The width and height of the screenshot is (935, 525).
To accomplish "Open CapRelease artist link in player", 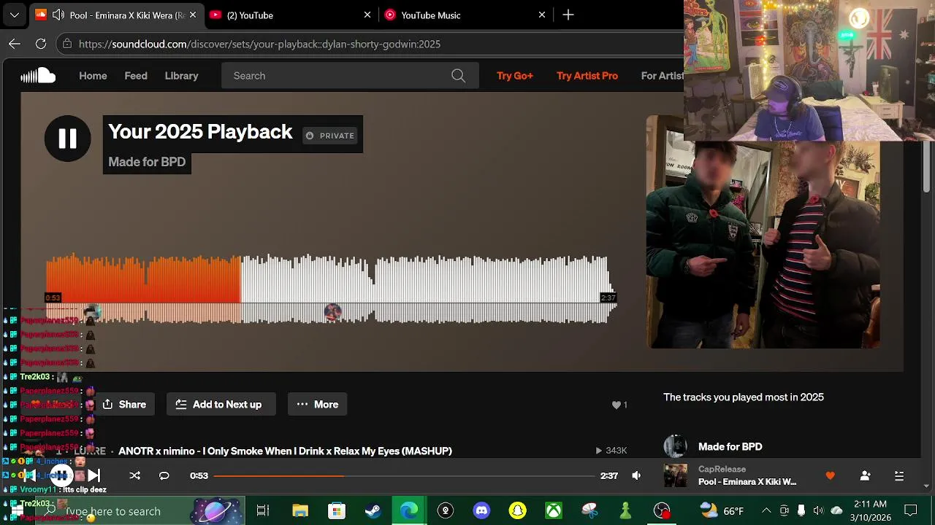I will (722, 469).
